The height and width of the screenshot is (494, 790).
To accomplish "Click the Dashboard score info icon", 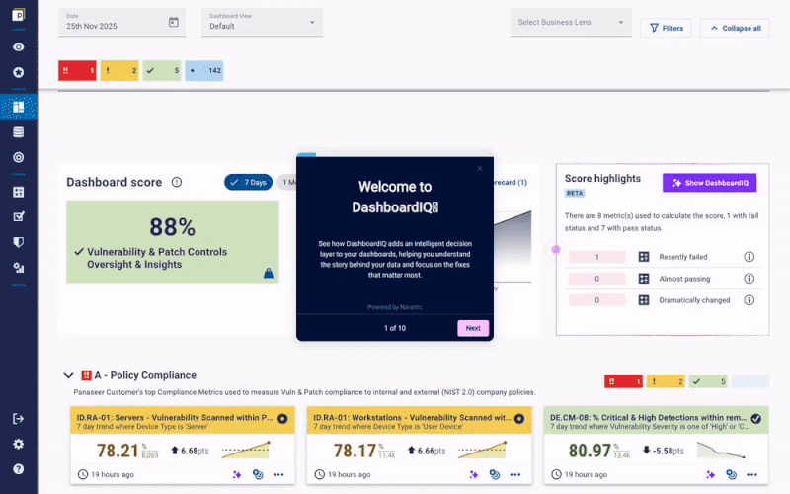I will click(177, 182).
